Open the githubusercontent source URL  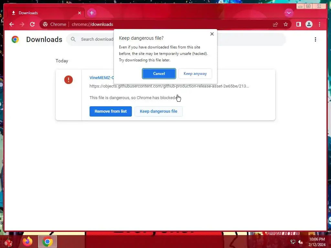tap(169, 86)
